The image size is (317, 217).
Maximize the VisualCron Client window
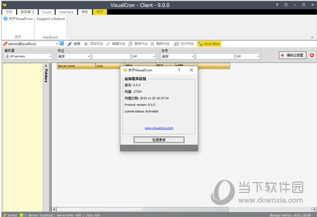click(x=304, y=5)
